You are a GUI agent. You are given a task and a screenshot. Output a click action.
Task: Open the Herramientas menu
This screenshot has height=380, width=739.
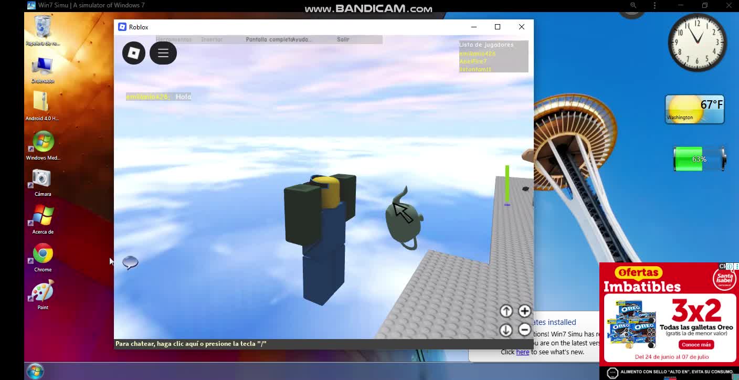coord(174,39)
